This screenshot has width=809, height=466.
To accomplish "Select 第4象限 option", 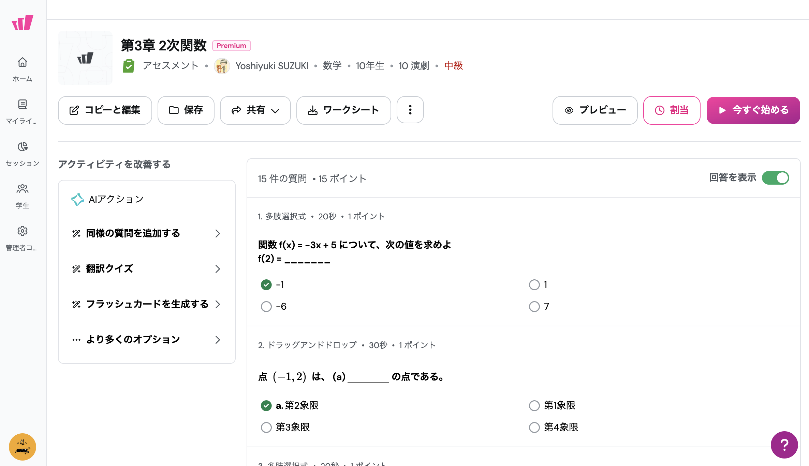I will point(534,427).
